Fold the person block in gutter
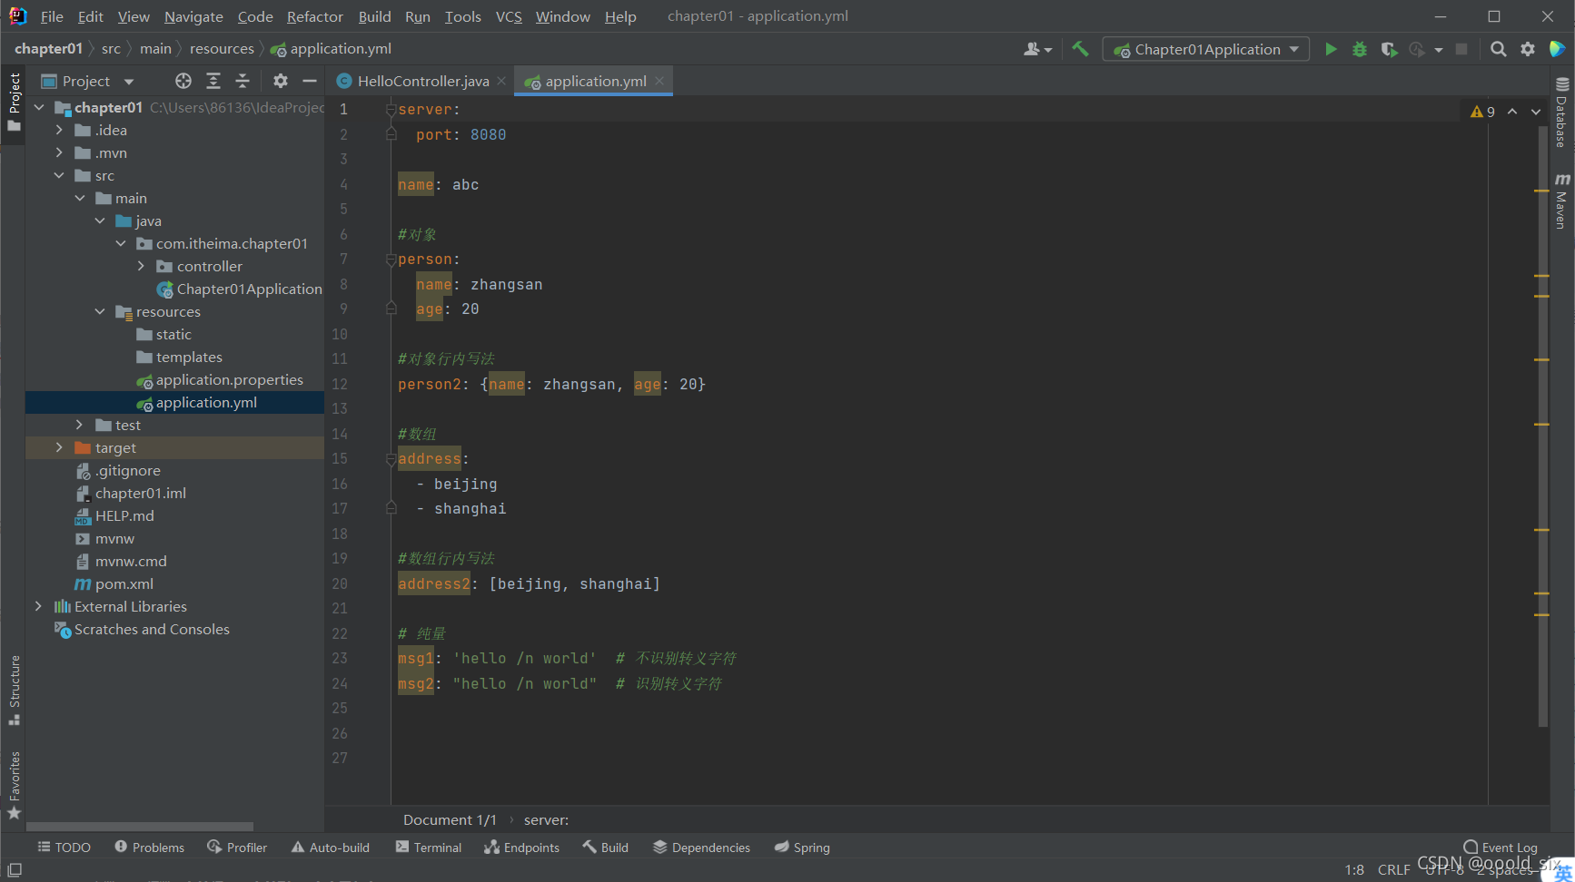The width and height of the screenshot is (1575, 882). click(x=391, y=260)
